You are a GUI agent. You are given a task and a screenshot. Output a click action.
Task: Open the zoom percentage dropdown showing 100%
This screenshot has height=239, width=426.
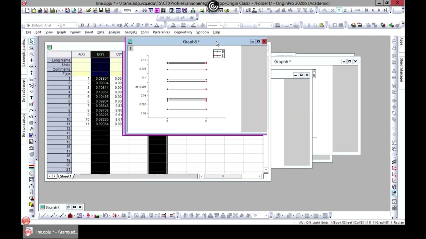136,10
